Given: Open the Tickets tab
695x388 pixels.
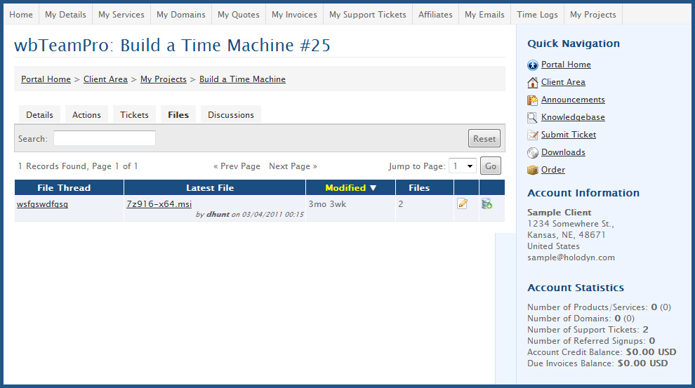Looking at the screenshot, I should (x=134, y=115).
